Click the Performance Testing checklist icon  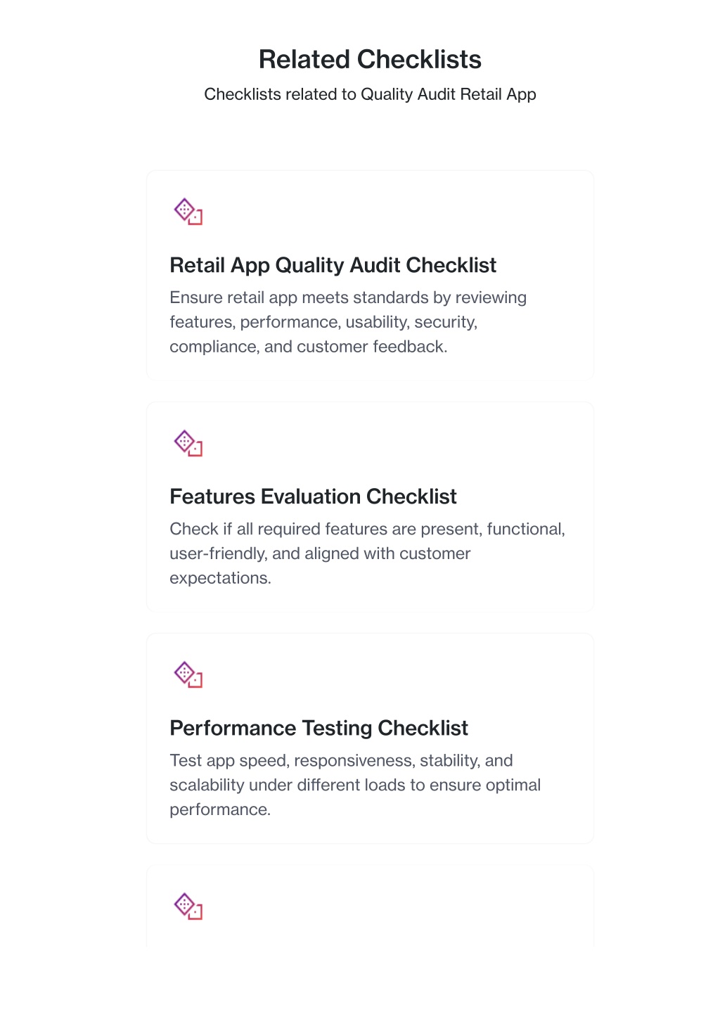tap(188, 674)
